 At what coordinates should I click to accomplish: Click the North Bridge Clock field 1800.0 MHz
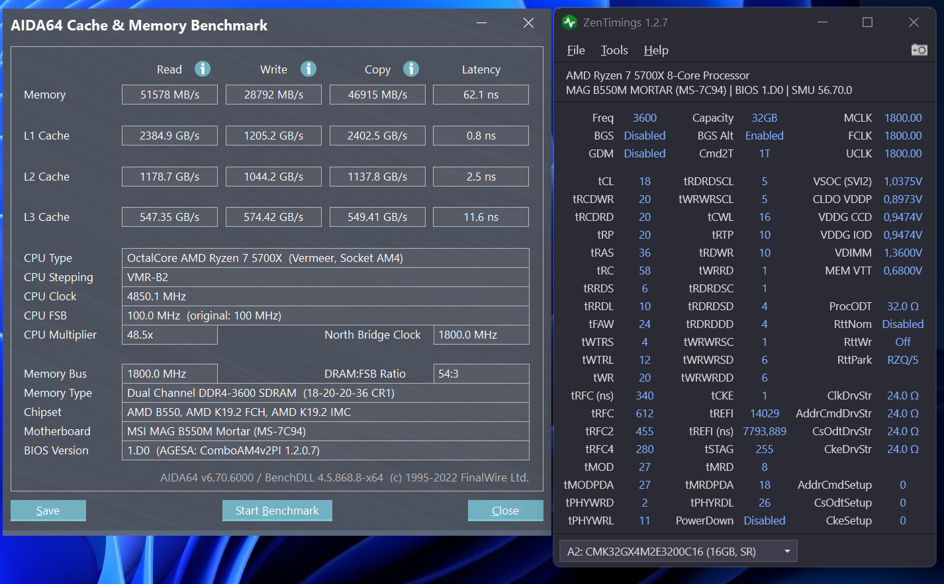coord(481,335)
